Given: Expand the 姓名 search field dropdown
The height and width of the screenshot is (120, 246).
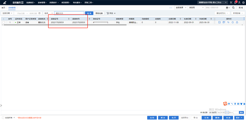Looking at the screenshot, I should tap(49, 13).
